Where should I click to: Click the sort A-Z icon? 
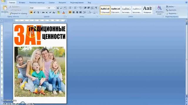tap(92, 8)
